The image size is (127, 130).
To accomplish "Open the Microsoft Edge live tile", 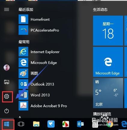I will pyautogui.click(x=108, y=62).
